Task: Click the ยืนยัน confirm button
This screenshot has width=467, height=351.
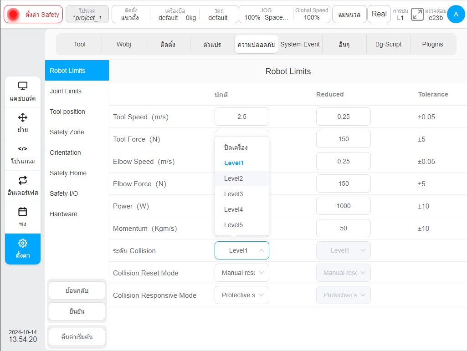Action: point(77,311)
